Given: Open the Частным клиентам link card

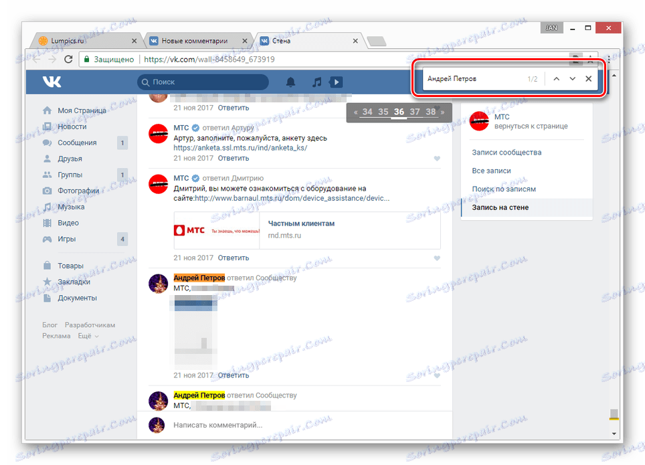Looking at the screenshot, I should pyautogui.click(x=307, y=230).
